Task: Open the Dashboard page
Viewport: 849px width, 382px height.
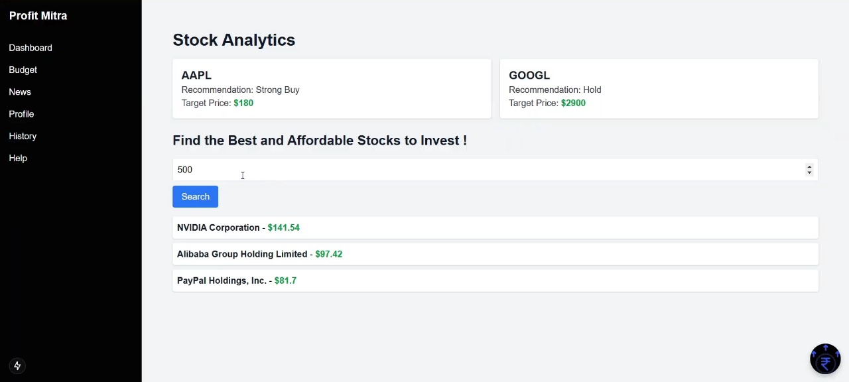Action: [x=31, y=48]
